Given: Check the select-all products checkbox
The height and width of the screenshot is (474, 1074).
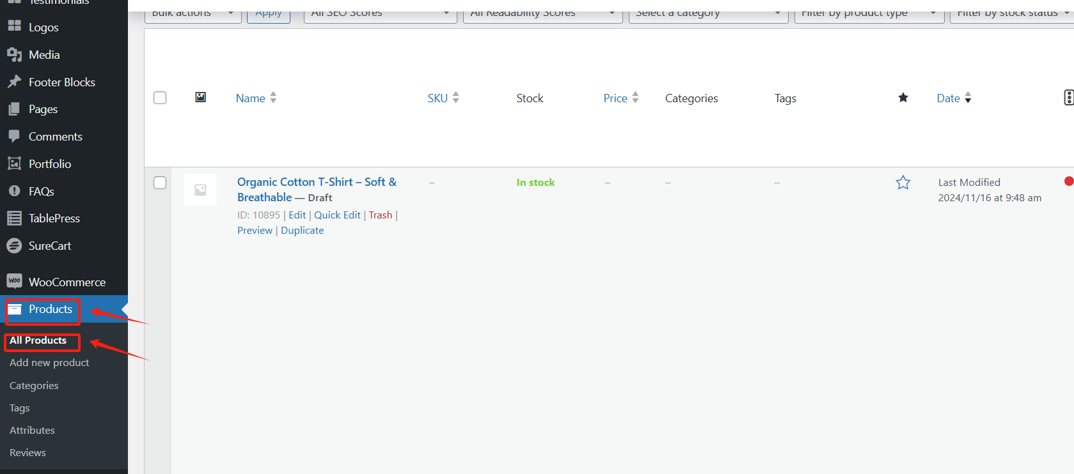Looking at the screenshot, I should 160,98.
